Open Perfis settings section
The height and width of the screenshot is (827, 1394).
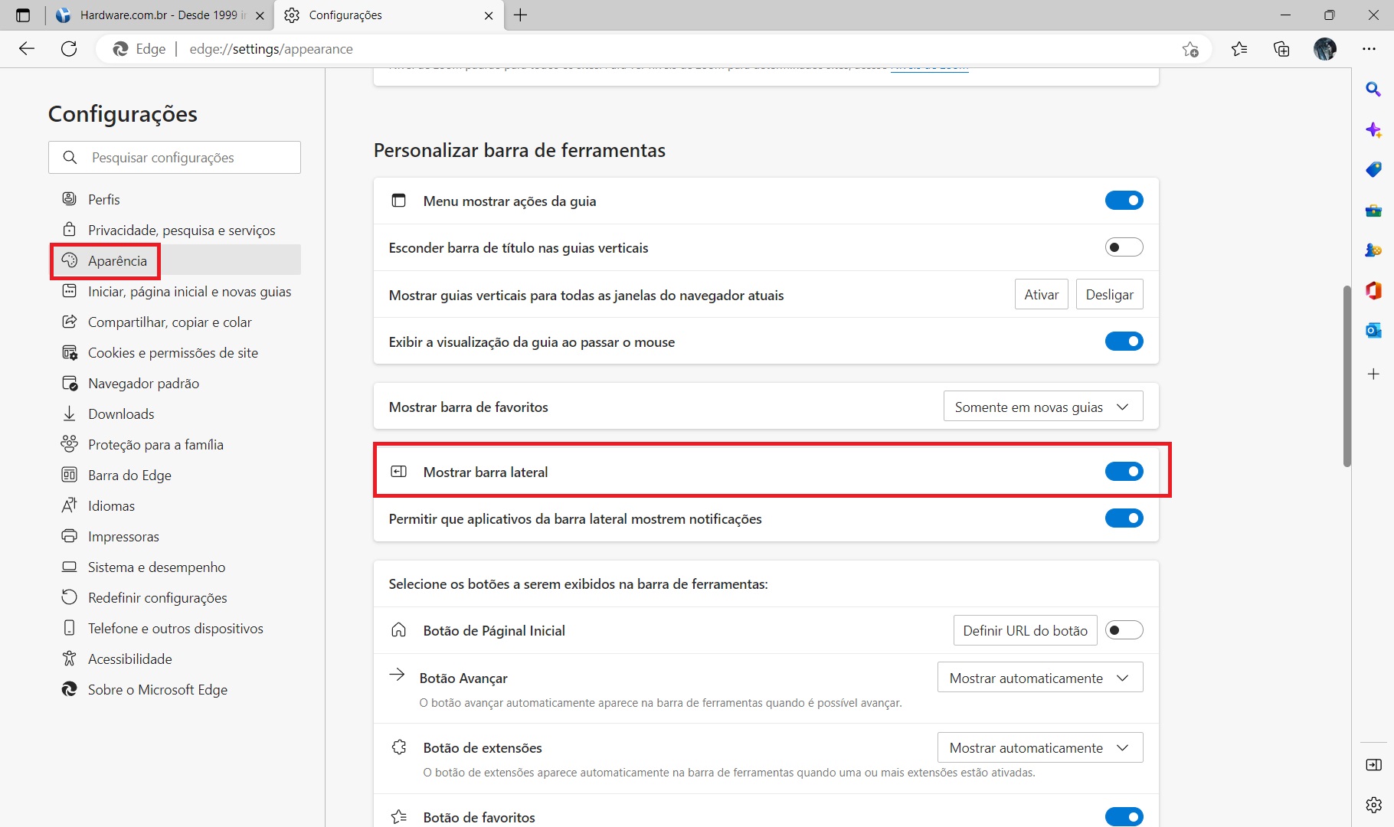tap(175, 199)
